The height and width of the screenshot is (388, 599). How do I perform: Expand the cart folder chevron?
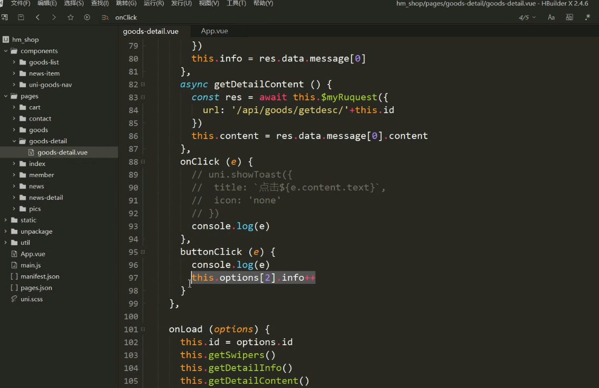click(x=14, y=107)
